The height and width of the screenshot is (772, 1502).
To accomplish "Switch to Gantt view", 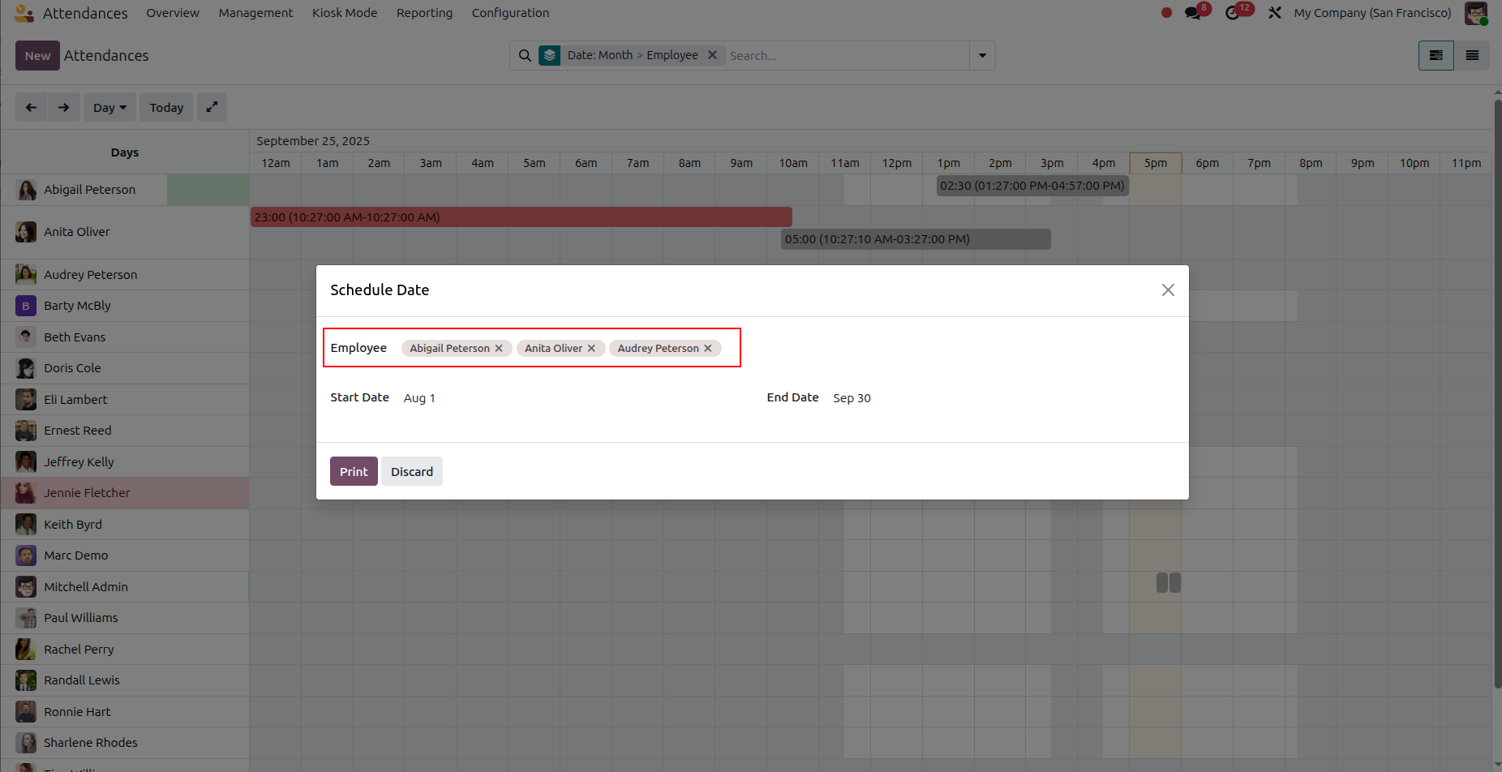I will coord(1435,55).
